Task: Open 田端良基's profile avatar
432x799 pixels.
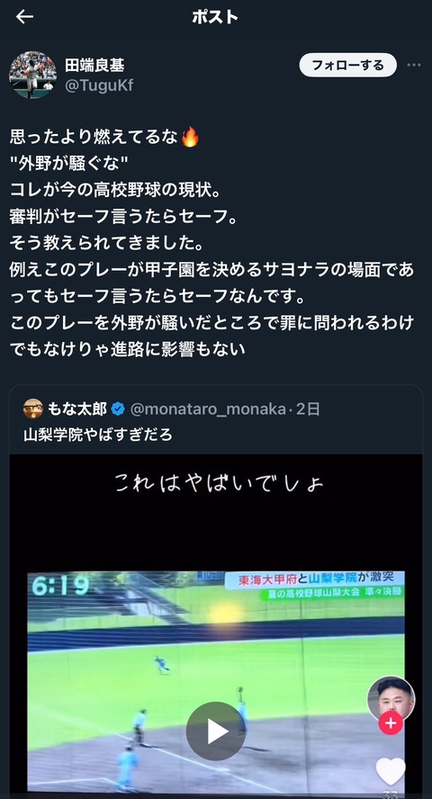Action: click(32, 75)
